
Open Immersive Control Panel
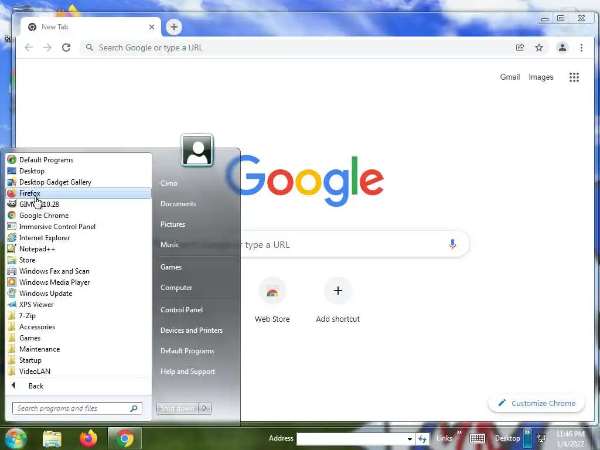coord(79,227)
